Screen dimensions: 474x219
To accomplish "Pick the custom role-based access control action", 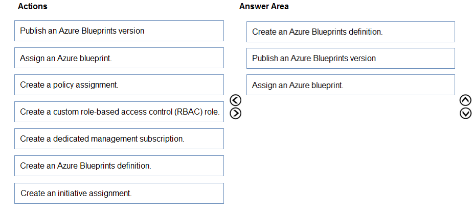I will [119, 112].
